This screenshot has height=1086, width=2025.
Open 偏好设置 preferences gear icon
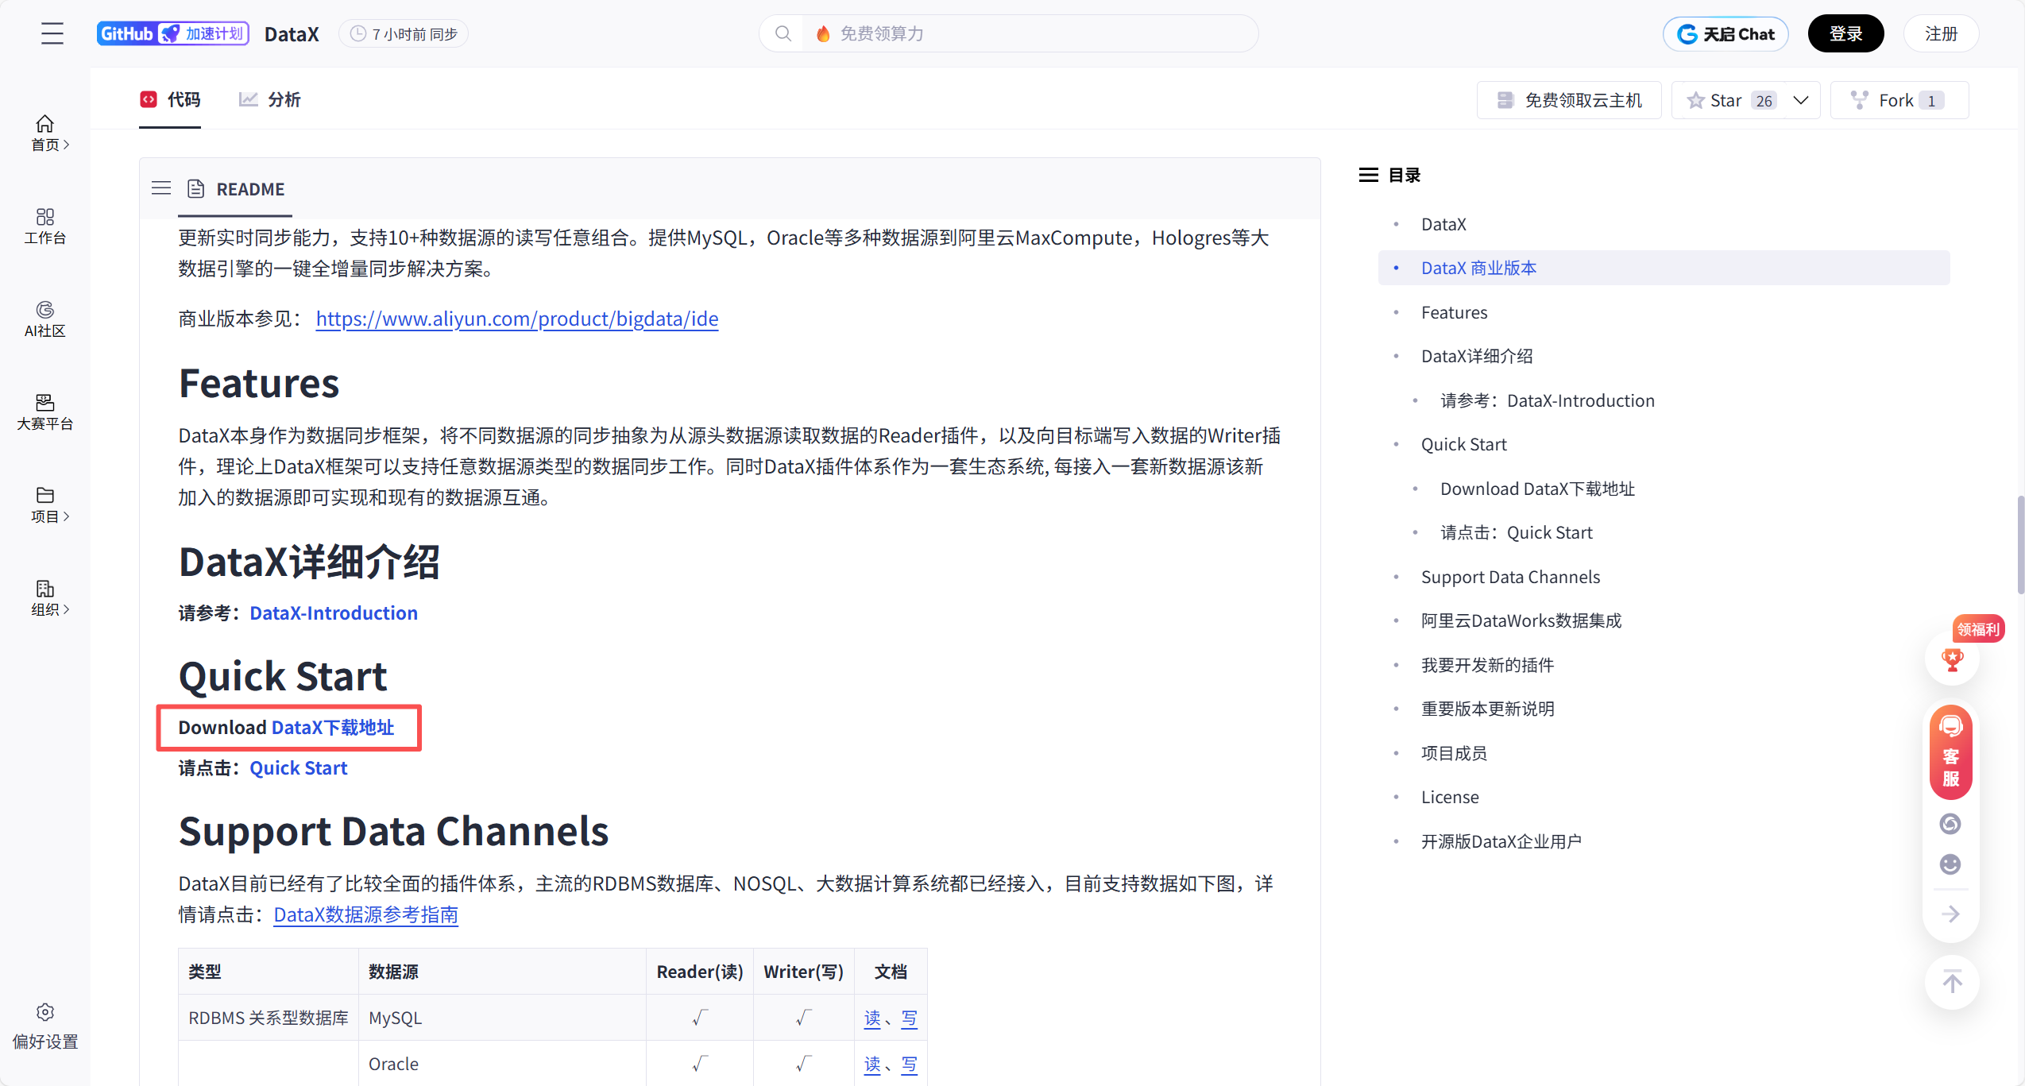pyautogui.click(x=45, y=1011)
